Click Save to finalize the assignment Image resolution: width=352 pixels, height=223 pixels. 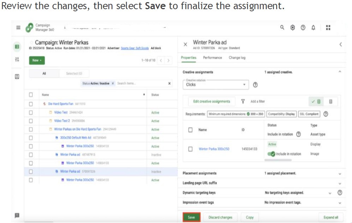pos(191,217)
